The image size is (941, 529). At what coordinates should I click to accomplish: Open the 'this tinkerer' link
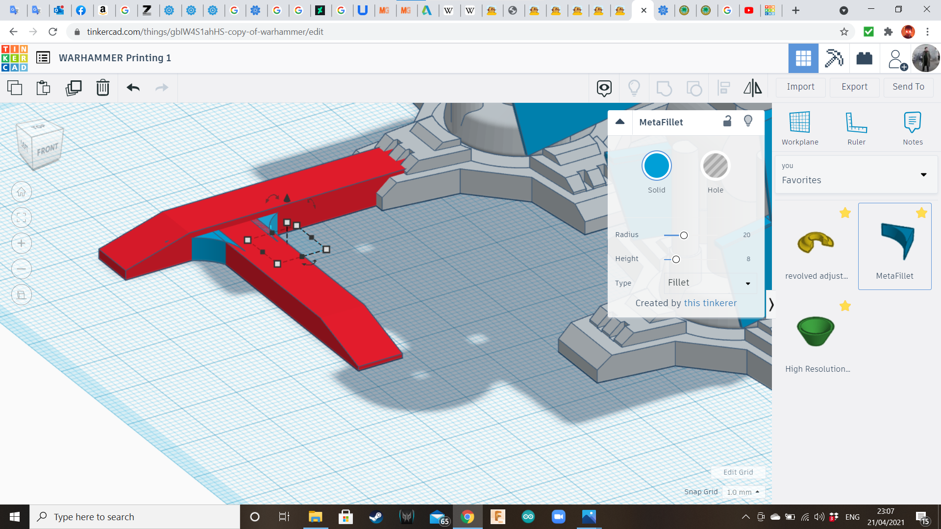click(710, 303)
